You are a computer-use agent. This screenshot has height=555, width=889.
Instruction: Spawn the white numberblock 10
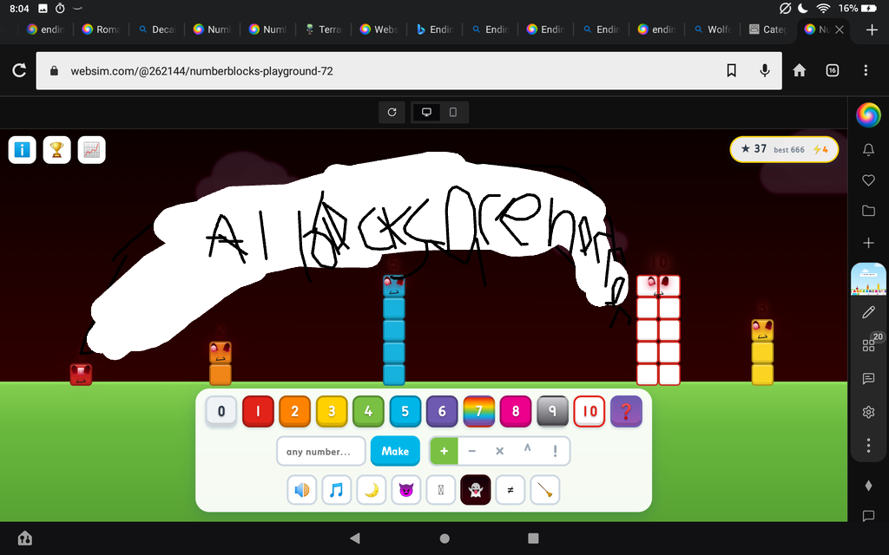(589, 412)
